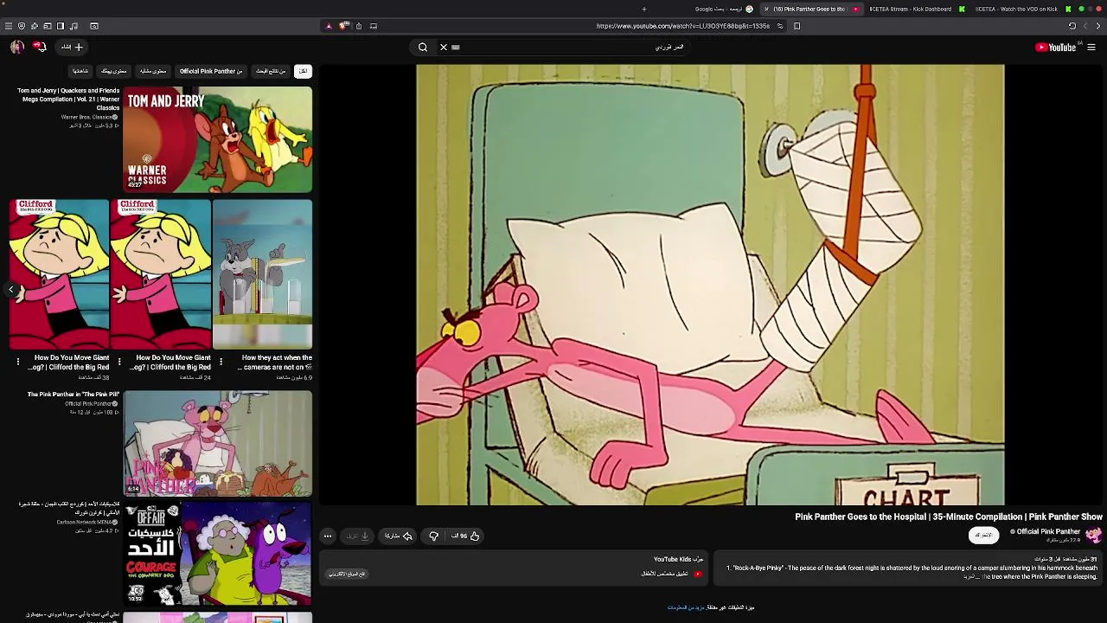This screenshot has height=623, width=1107.
Task: Dislike the video with the thumbs-down button
Action: tap(434, 536)
